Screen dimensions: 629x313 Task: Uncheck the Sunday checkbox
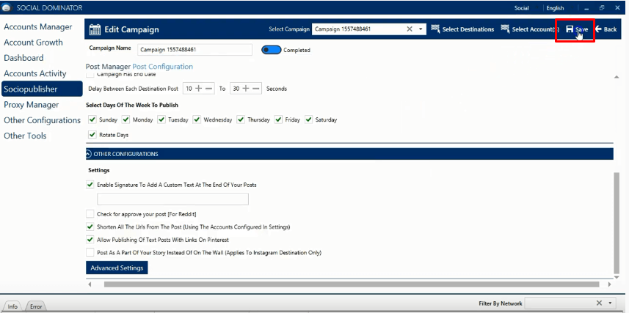tap(92, 119)
